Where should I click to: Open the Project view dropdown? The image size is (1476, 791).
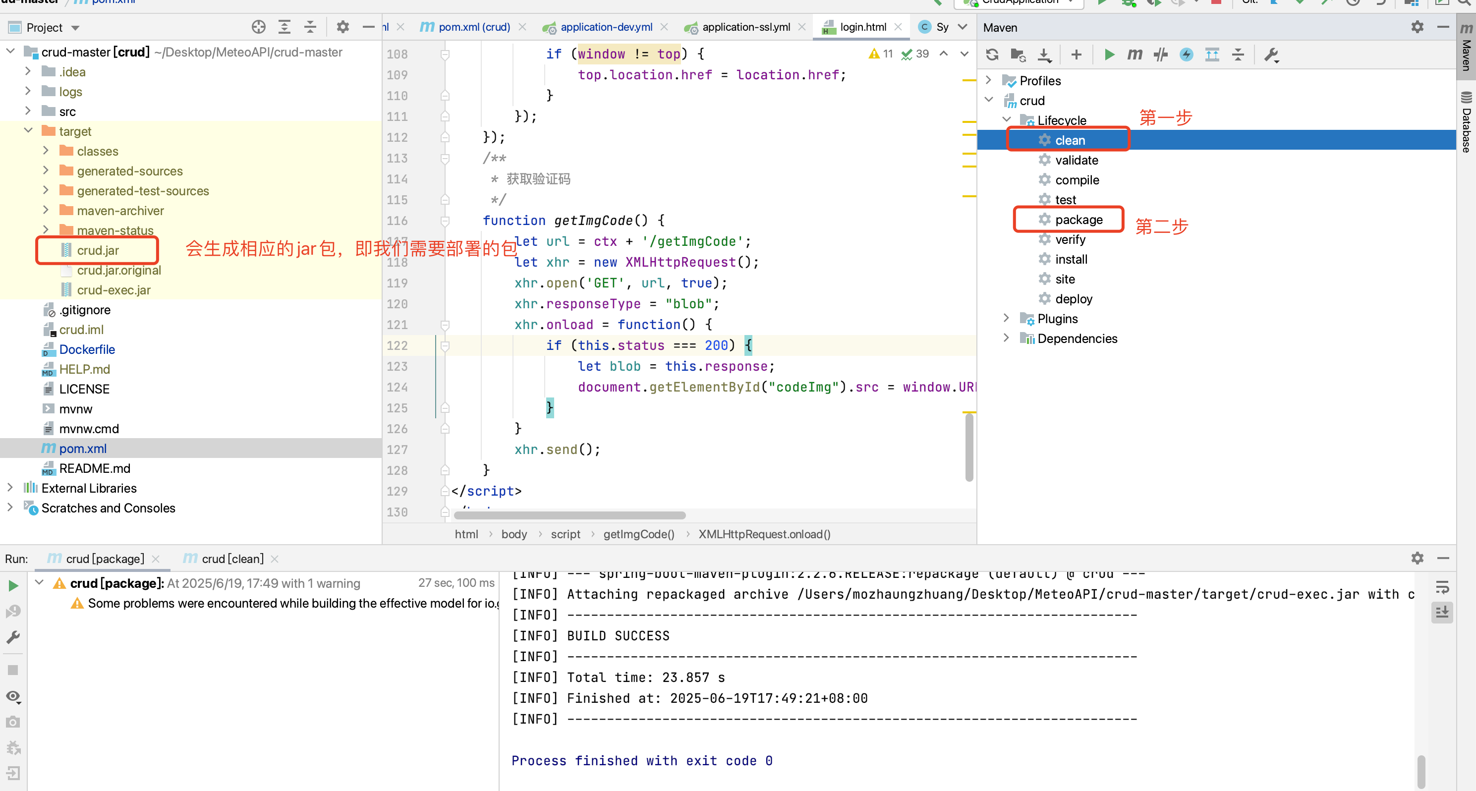75,27
